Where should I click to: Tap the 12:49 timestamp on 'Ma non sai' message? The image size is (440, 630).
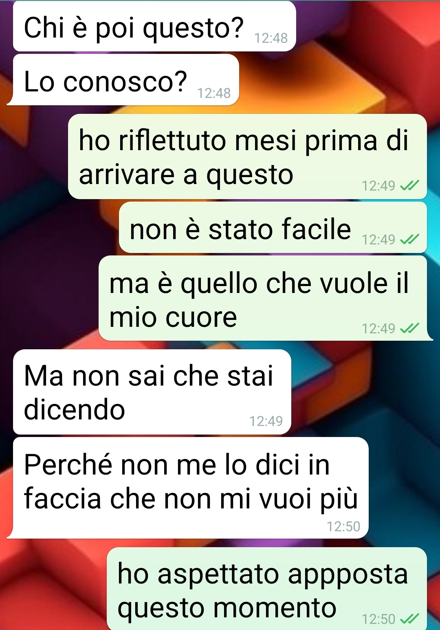click(266, 421)
